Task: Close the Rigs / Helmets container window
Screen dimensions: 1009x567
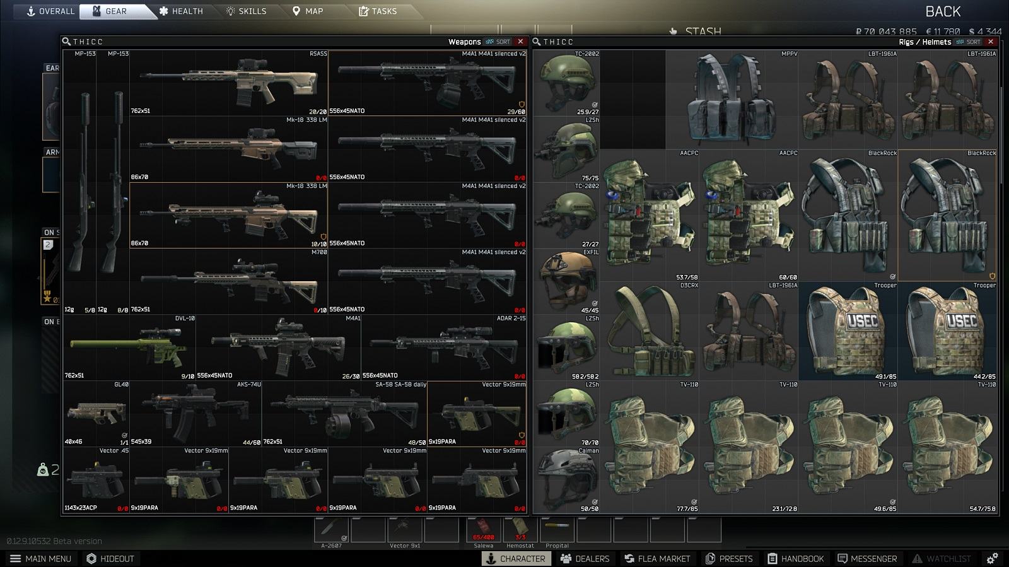Action: pyautogui.click(x=991, y=42)
